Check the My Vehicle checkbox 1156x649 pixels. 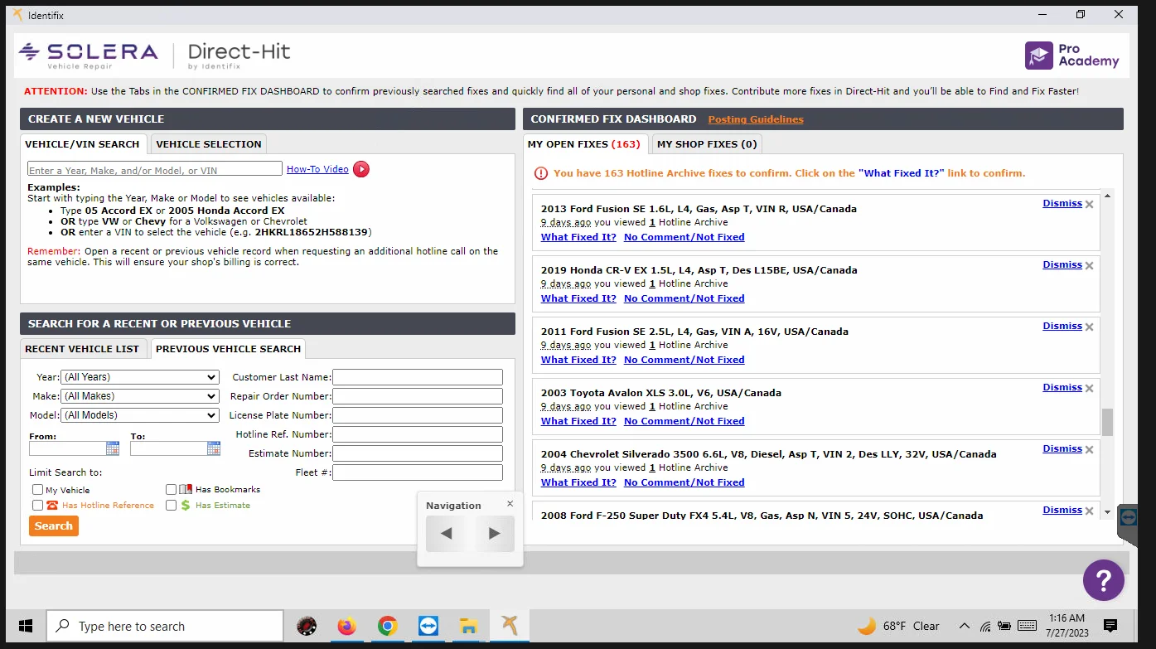pyautogui.click(x=37, y=490)
